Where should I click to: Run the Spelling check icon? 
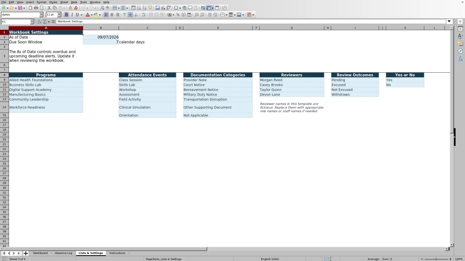coord(107,8)
